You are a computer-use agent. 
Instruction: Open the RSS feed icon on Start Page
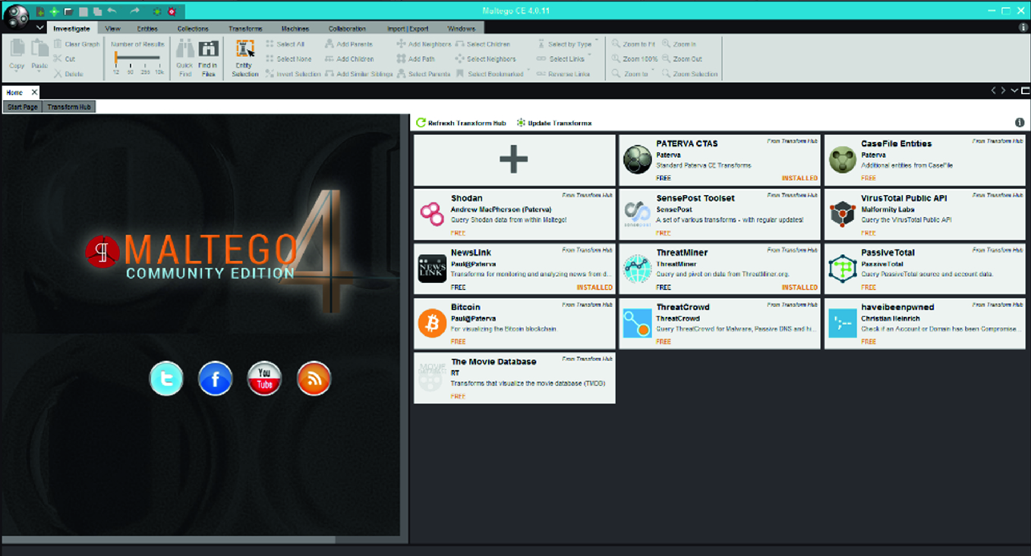point(314,379)
